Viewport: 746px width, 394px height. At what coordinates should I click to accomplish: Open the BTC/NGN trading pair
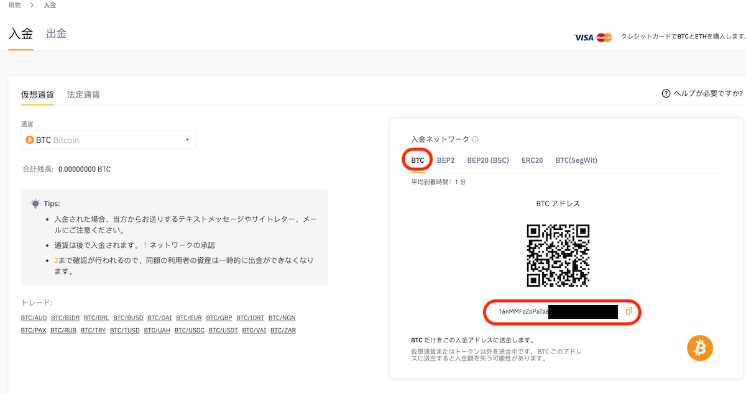(282, 318)
